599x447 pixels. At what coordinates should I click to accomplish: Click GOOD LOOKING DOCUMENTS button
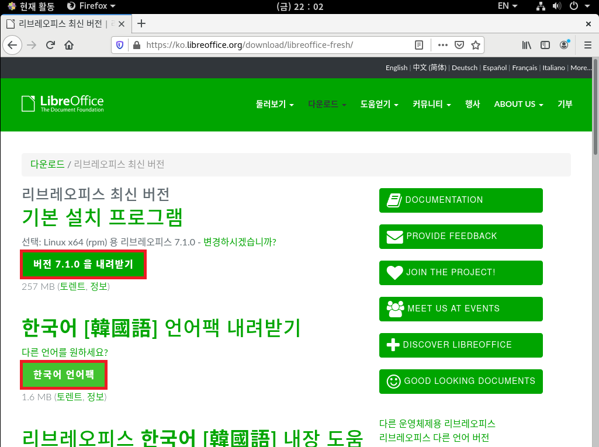(460, 382)
